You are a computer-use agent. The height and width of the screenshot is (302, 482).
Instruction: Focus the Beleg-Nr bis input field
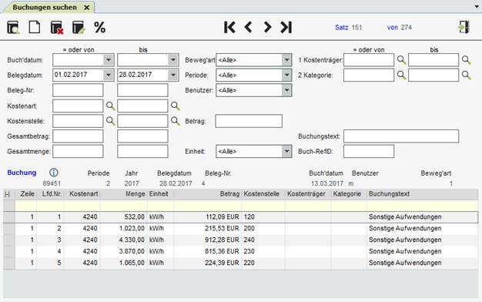[x=142, y=90]
